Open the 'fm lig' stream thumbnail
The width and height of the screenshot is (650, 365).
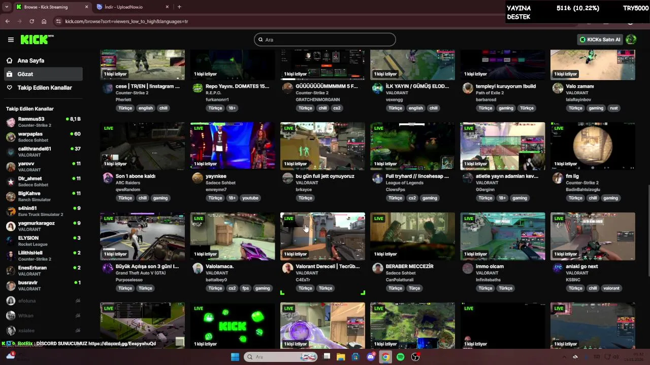(593, 146)
